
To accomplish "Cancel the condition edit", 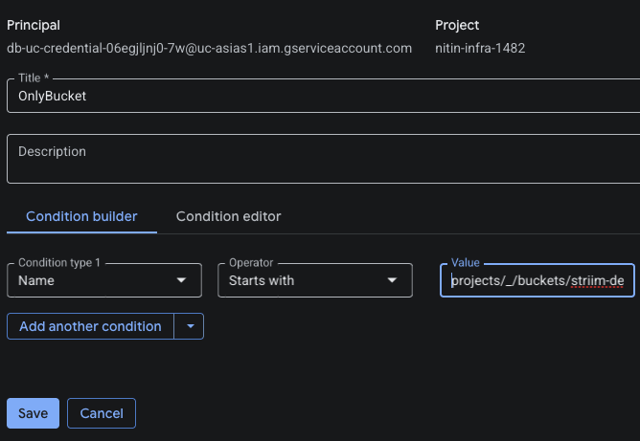I will pyautogui.click(x=102, y=413).
